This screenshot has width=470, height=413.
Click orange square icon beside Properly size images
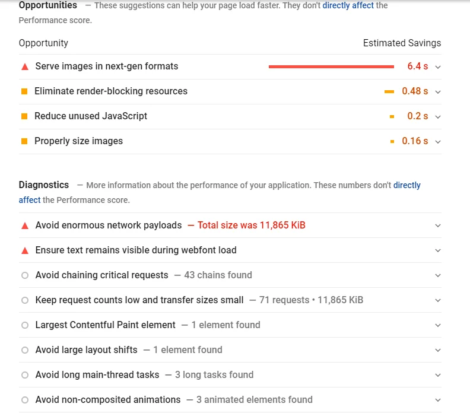pos(24,141)
